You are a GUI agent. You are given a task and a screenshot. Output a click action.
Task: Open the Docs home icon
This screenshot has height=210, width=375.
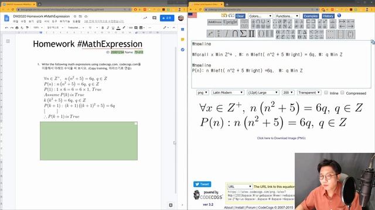(6, 18)
